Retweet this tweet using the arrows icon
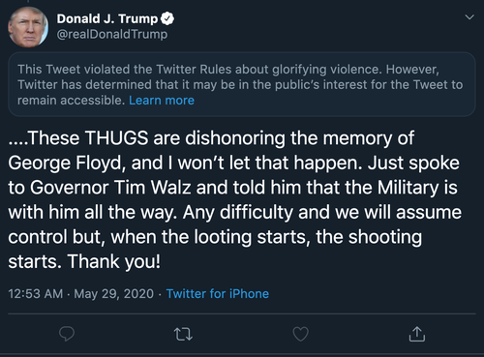This screenshot has width=484, height=357. click(183, 334)
